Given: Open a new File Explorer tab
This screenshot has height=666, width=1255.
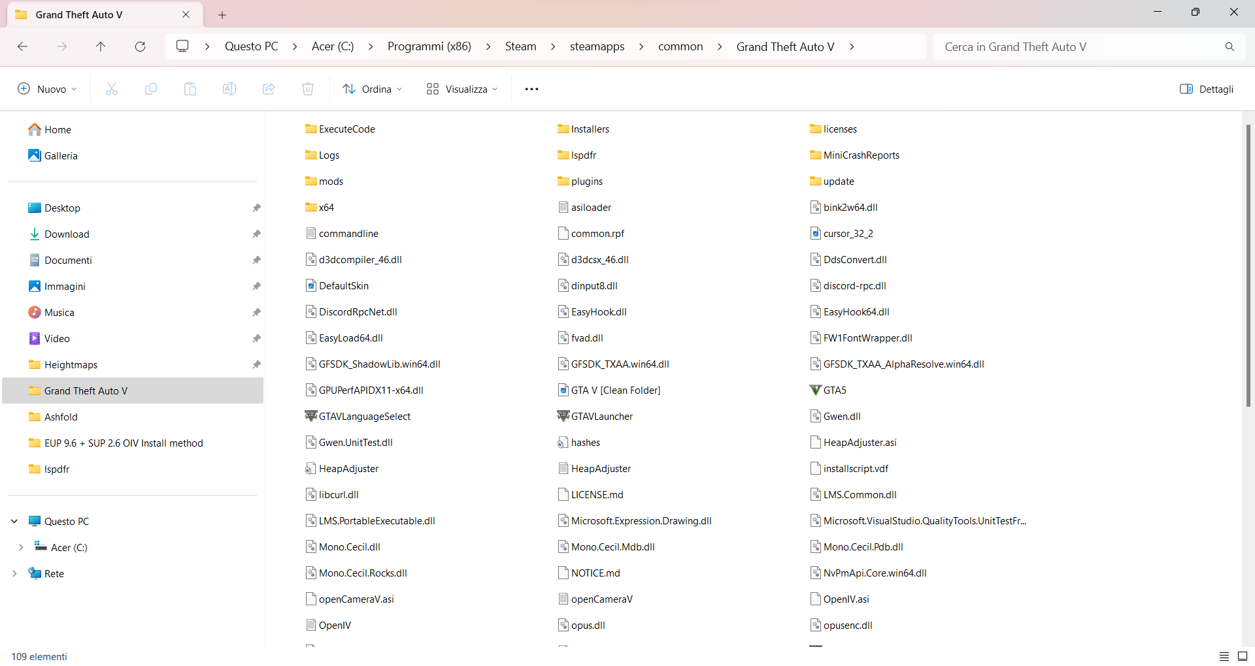Looking at the screenshot, I should [x=222, y=14].
